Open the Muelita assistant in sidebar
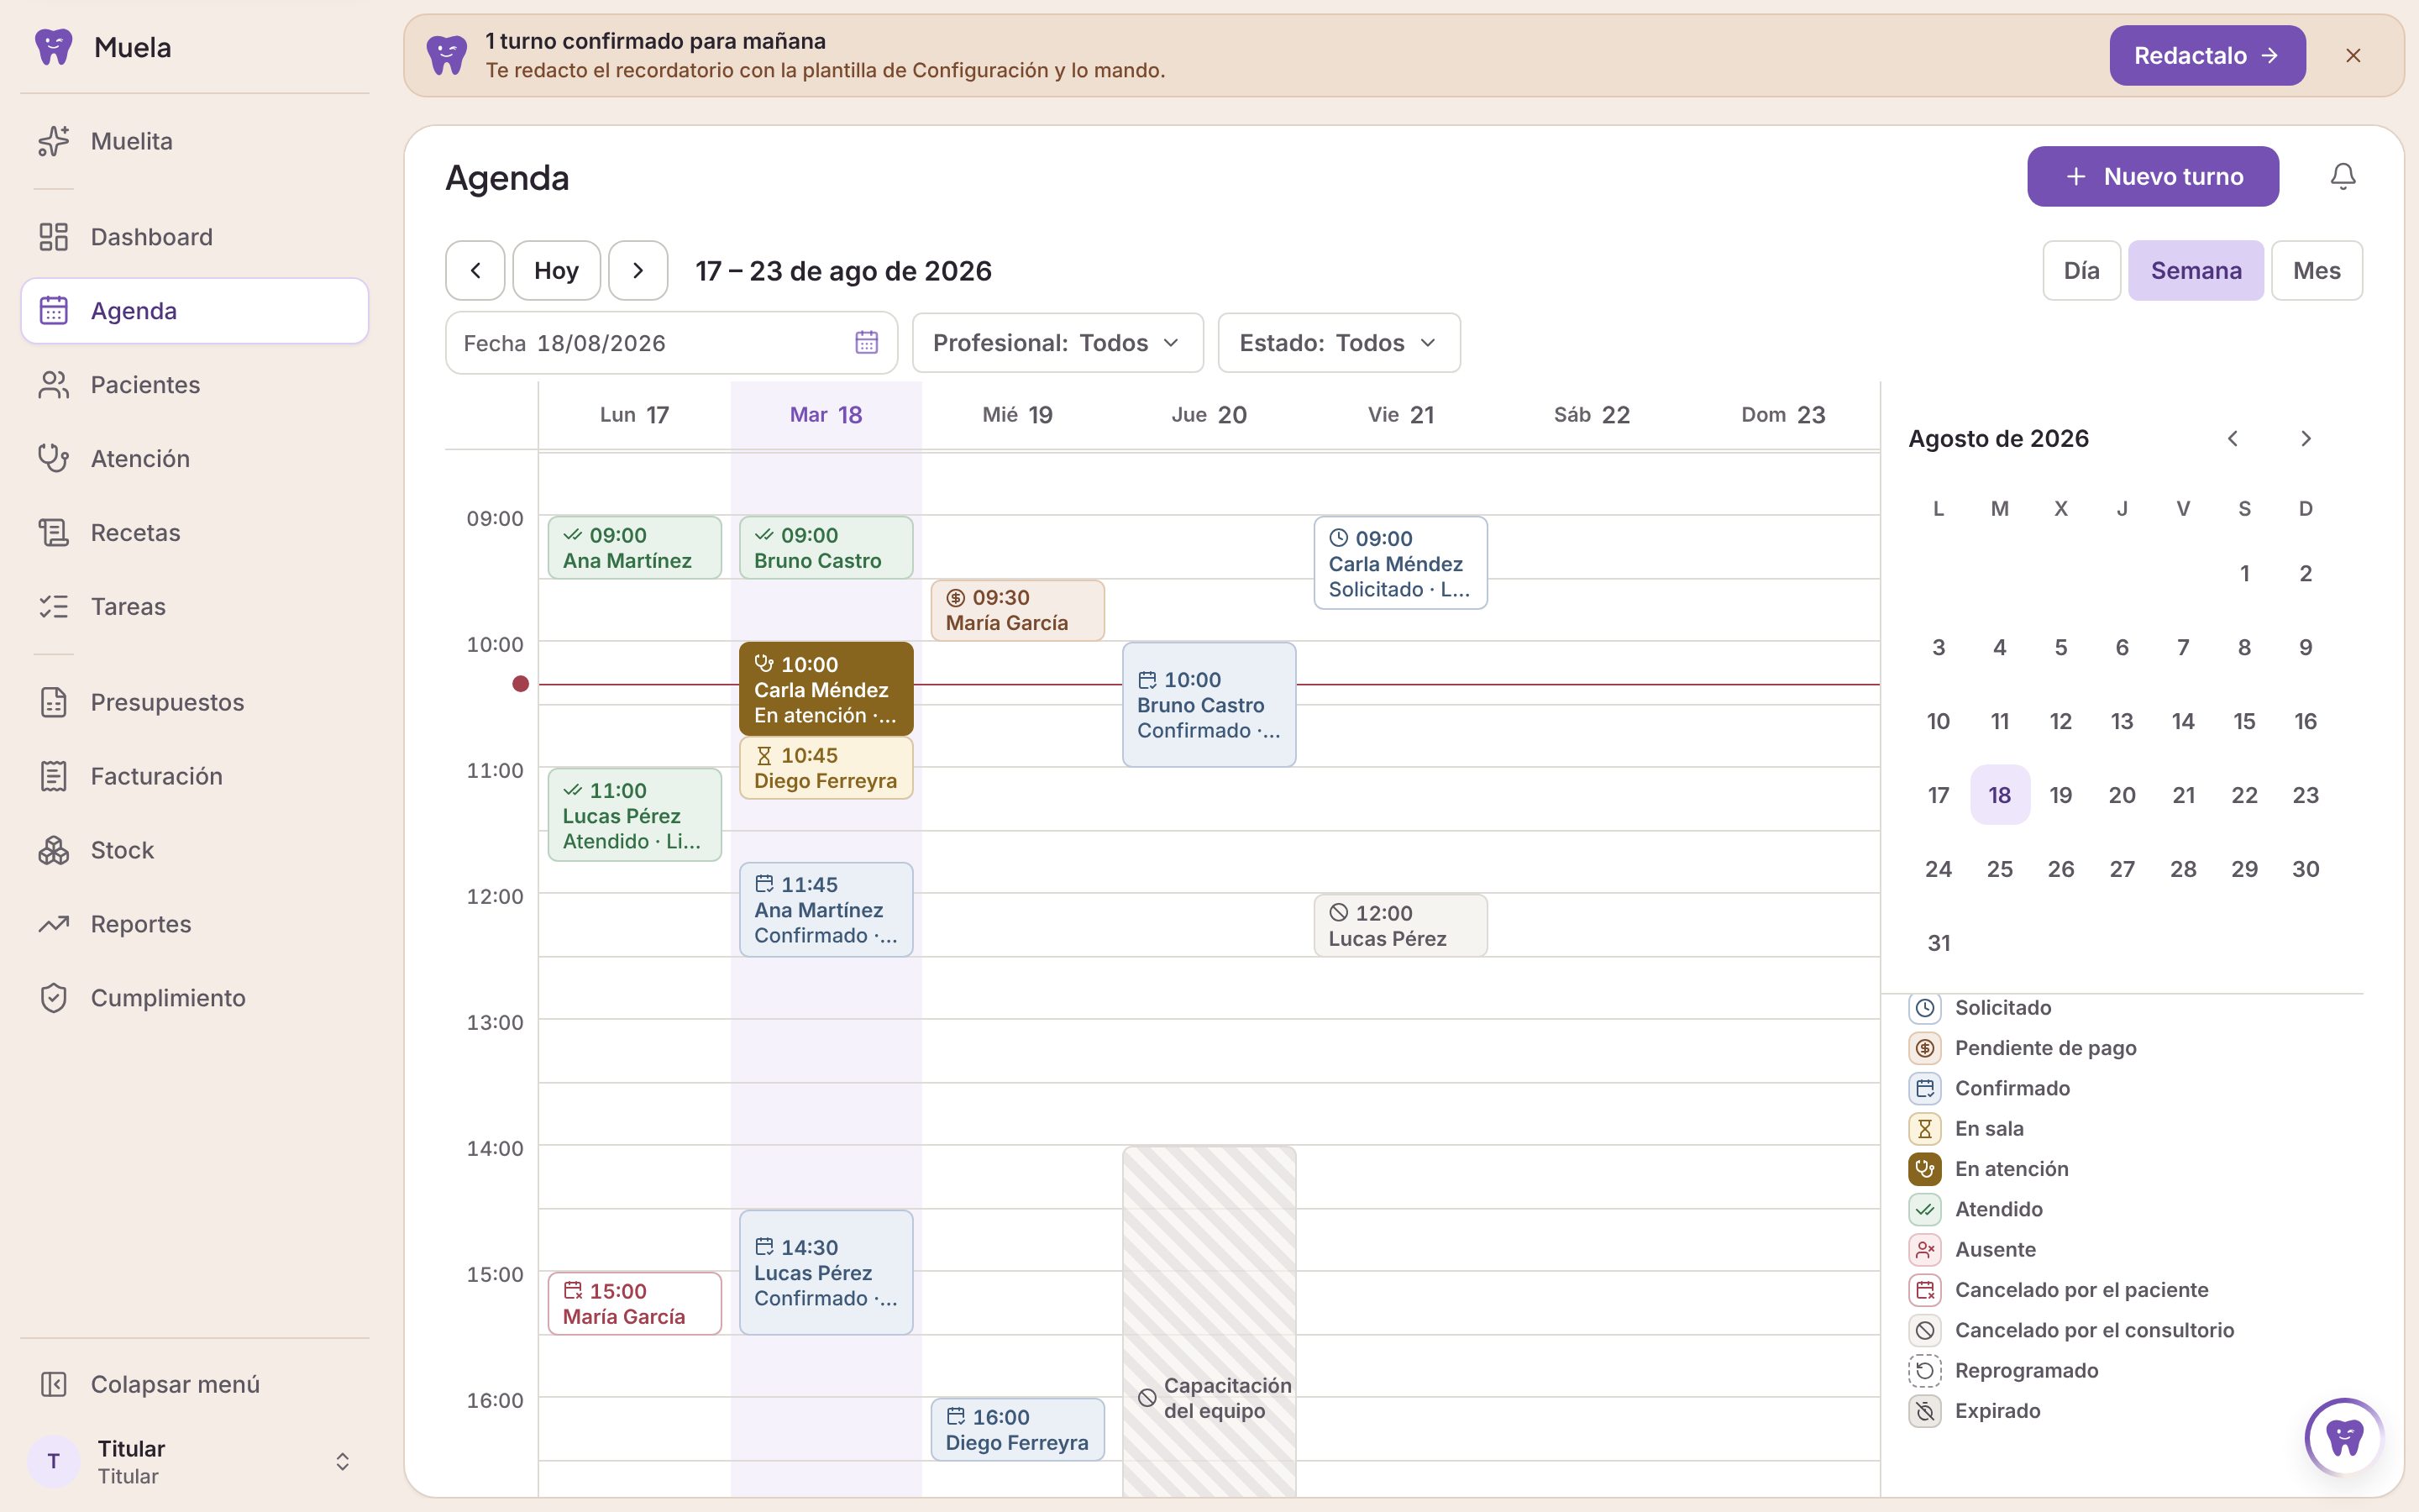The height and width of the screenshot is (1512, 2419). pos(194,141)
